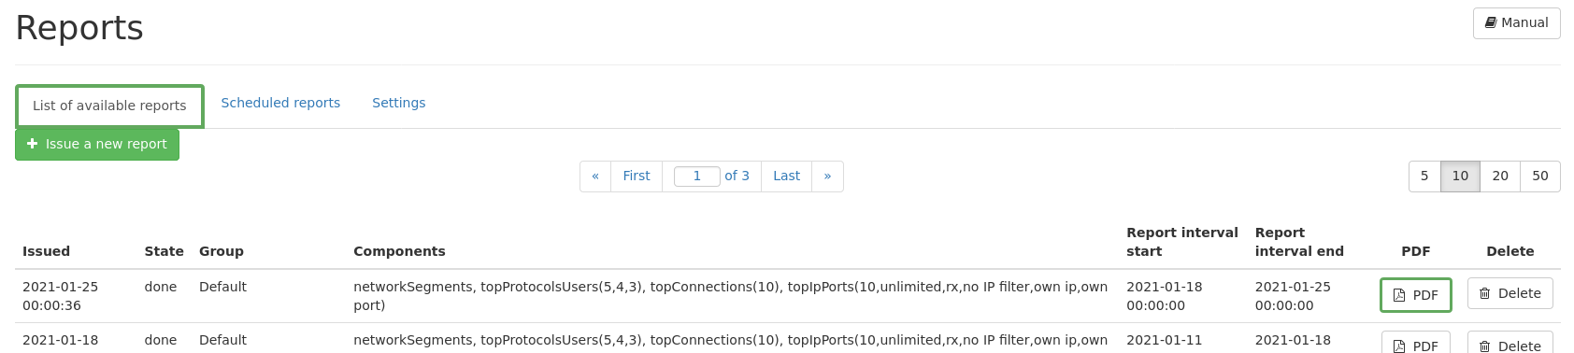This screenshot has width=1574, height=353.
Task: Switch to Scheduled reports tab
Action: [280, 104]
